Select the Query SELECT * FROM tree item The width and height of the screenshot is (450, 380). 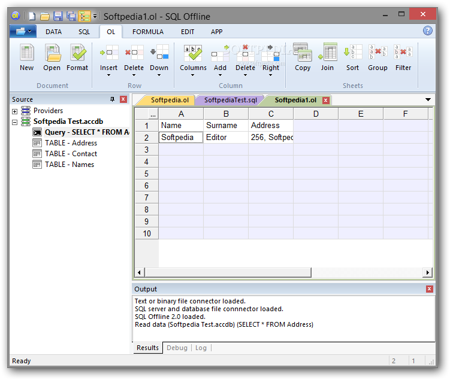[x=81, y=132]
